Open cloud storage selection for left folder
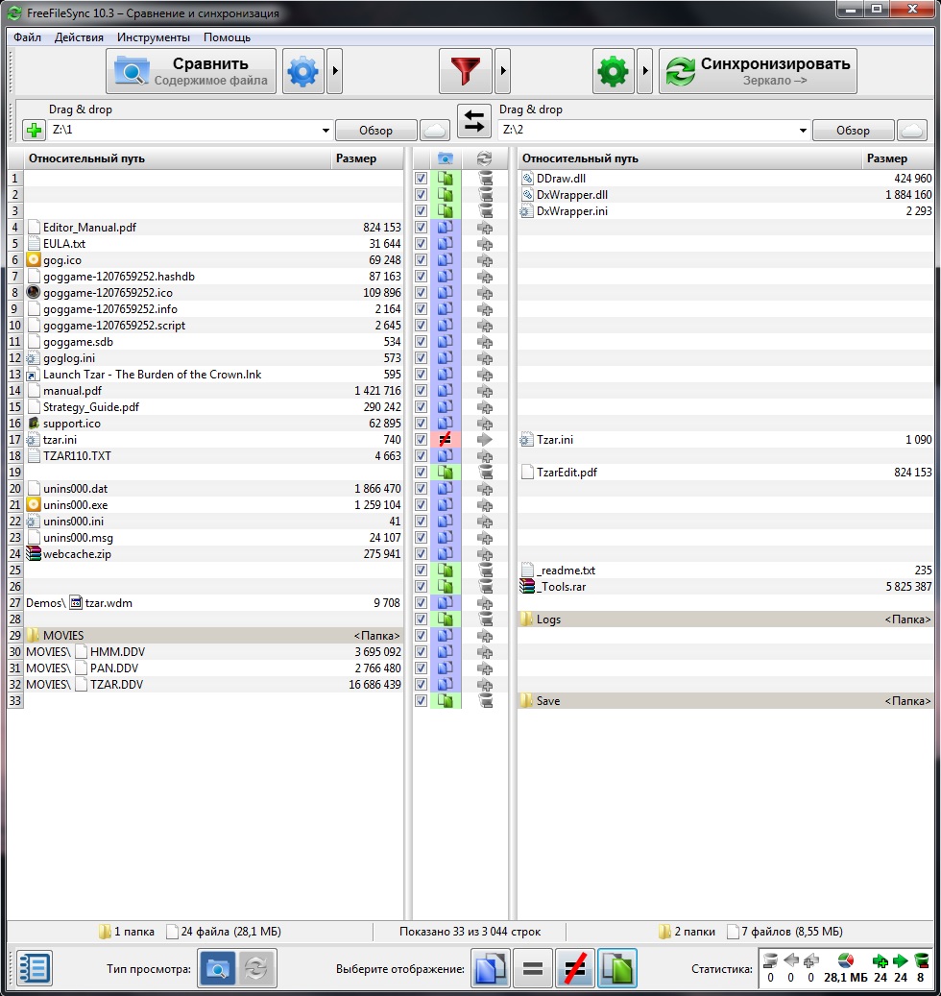The width and height of the screenshot is (941, 996). coord(435,131)
